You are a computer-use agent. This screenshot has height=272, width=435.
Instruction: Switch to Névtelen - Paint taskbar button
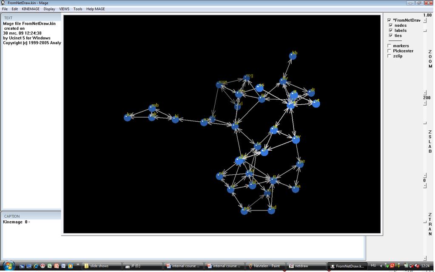[x=265, y=266]
